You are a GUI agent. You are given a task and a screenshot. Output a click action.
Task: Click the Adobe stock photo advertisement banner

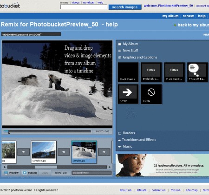click(162, 165)
